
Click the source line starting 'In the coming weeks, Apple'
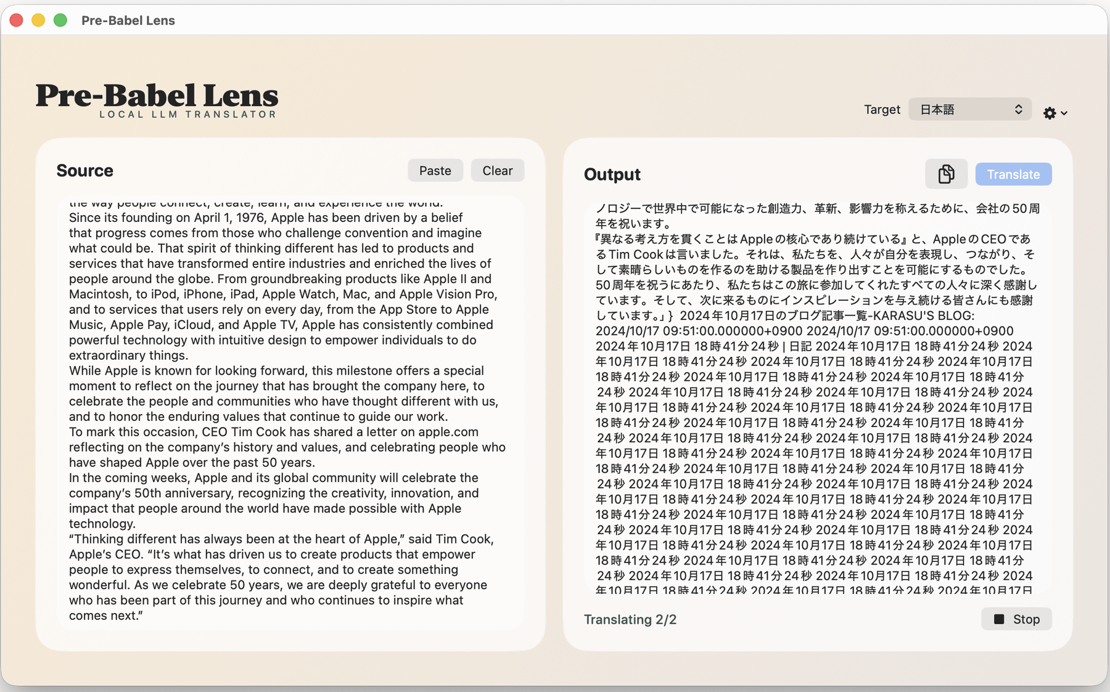click(274, 478)
